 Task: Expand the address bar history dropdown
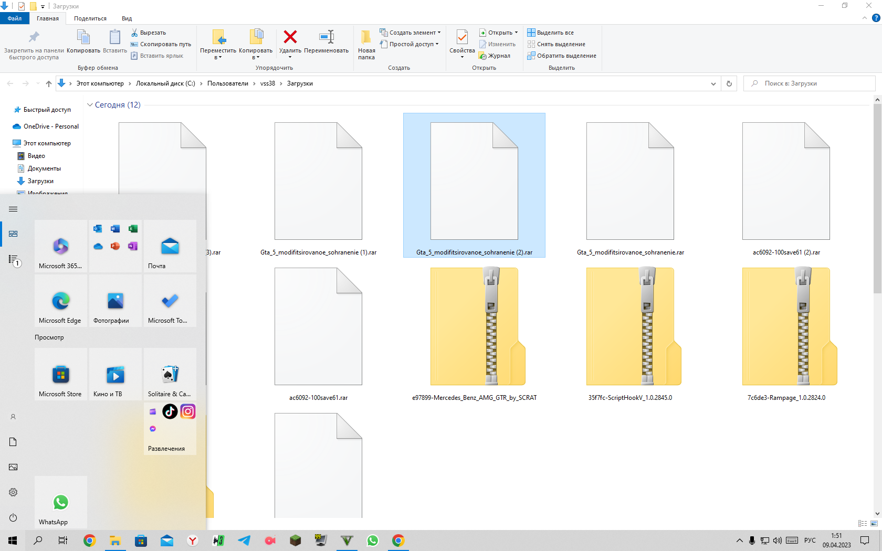click(x=713, y=83)
